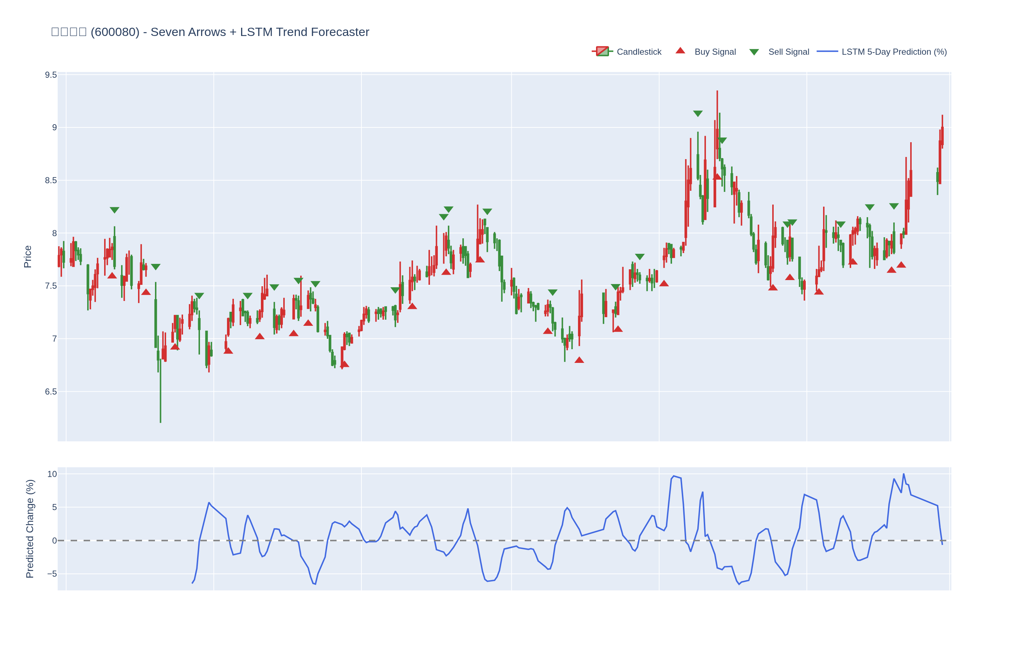
Task: Toggle Sell Signal trace via legend text
Action: 788,52
